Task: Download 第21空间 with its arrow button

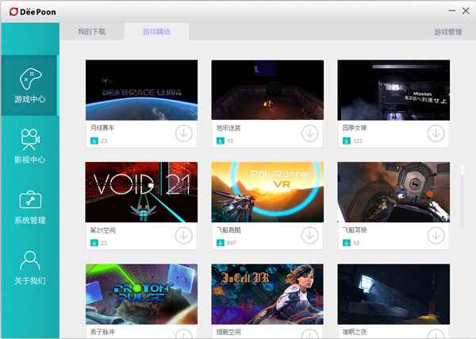Action: coord(184,236)
